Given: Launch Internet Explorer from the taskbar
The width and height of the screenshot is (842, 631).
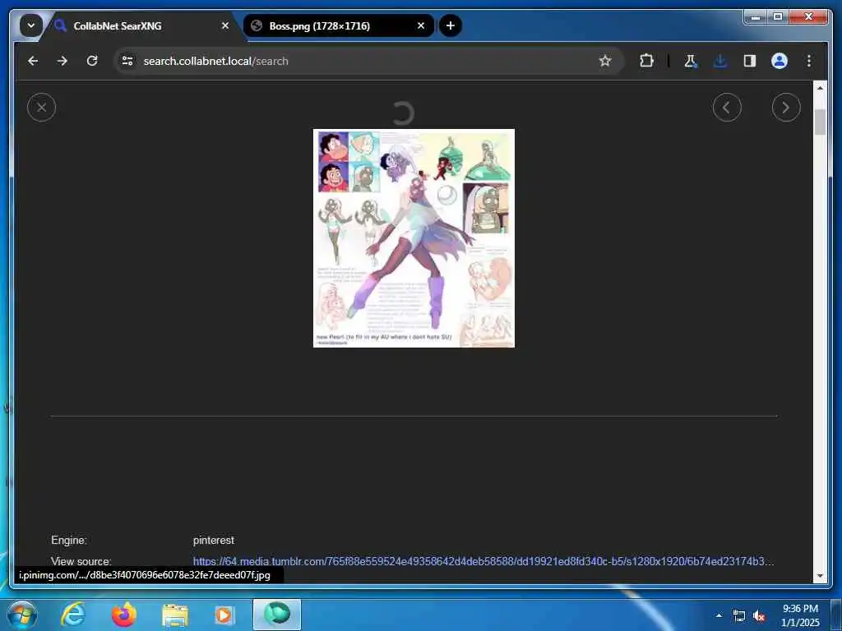Looking at the screenshot, I should point(73,615).
